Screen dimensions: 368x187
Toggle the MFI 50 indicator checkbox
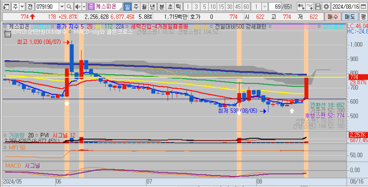(5, 148)
